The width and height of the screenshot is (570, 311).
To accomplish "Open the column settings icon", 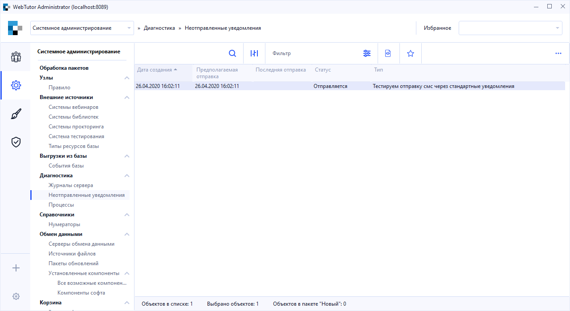I will click(x=254, y=53).
